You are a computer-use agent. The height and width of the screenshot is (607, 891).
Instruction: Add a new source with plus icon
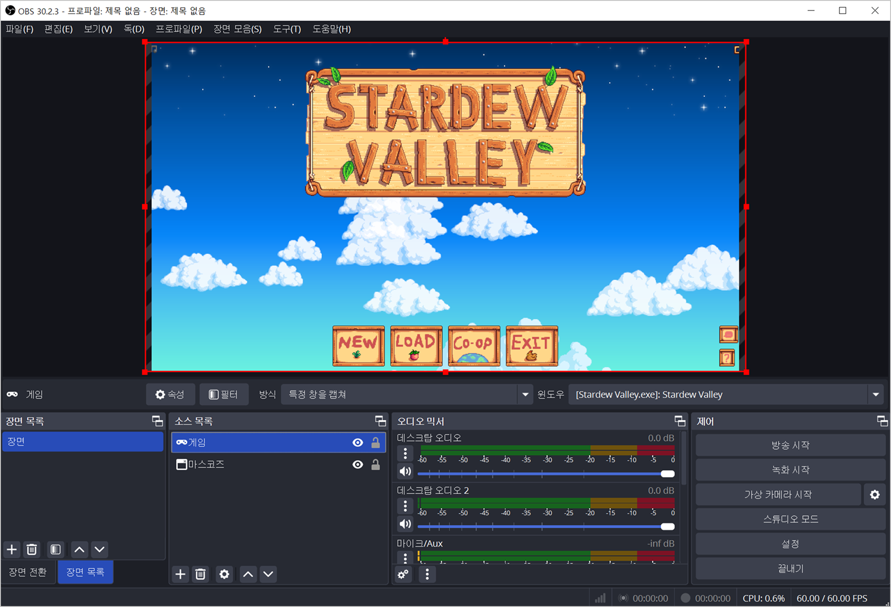tap(180, 574)
